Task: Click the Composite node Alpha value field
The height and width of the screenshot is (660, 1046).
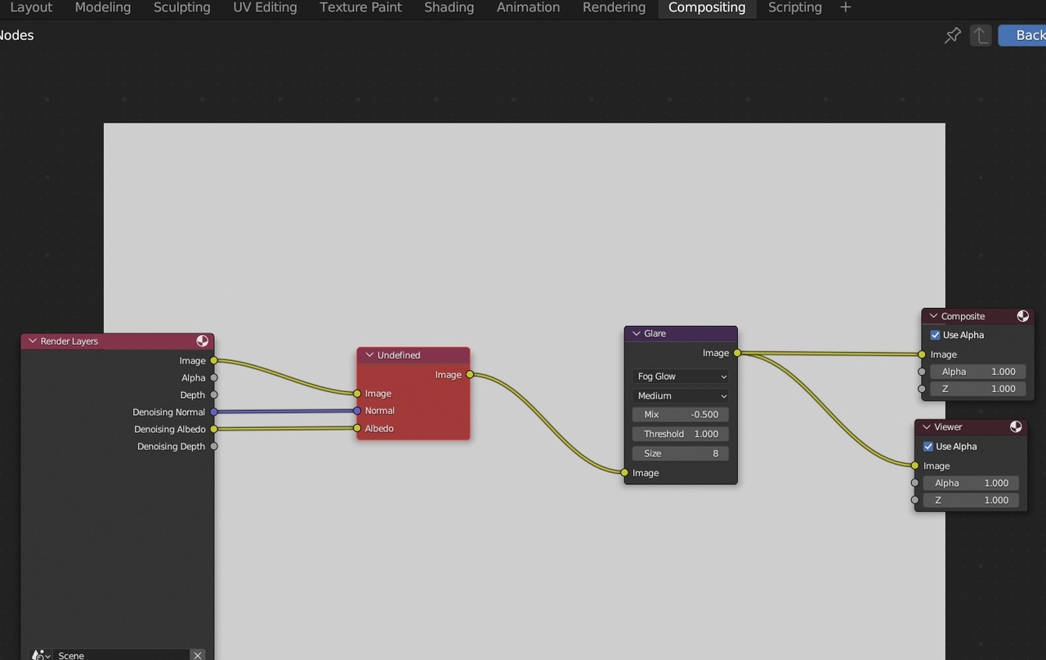Action: coord(977,372)
